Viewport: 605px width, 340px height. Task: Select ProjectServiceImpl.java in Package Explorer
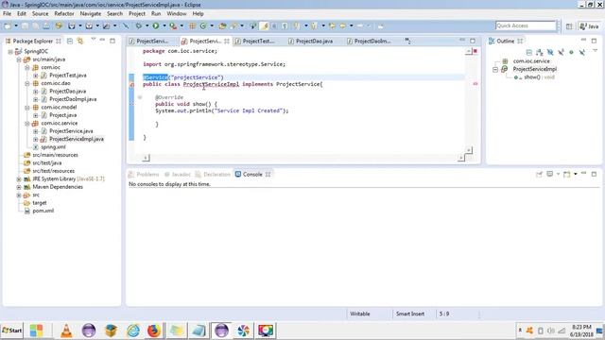tap(77, 139)
